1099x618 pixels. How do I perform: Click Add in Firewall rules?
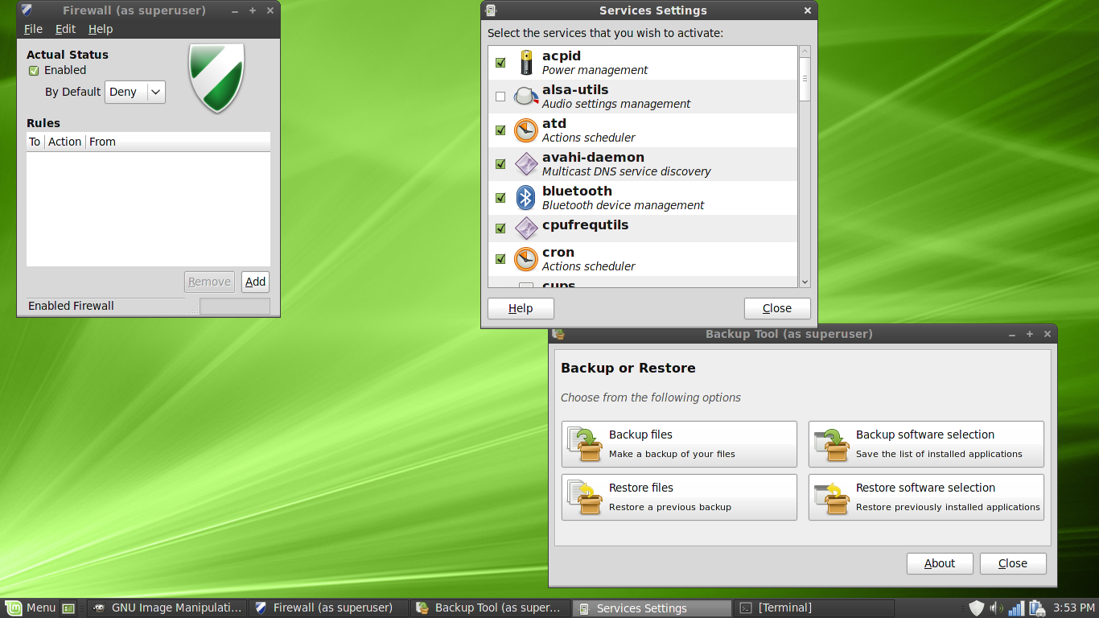pos(255,282)
